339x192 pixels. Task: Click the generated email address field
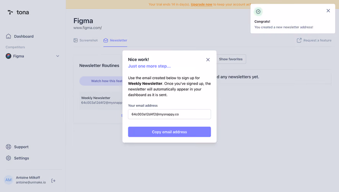tap(169, 114)
